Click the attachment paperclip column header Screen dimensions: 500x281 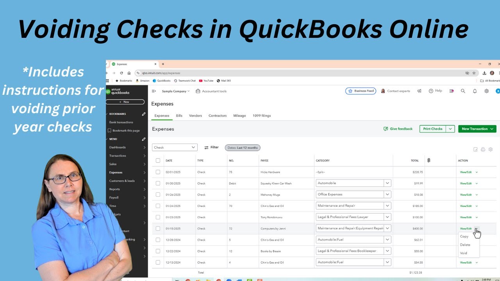click(429, 160)
